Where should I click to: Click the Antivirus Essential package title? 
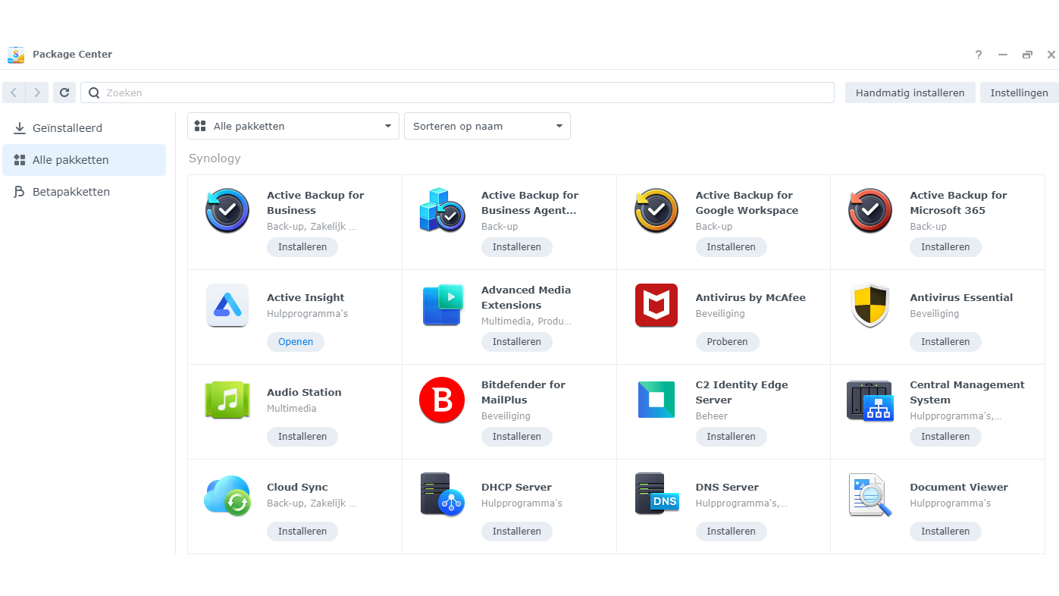coord(961,298)
